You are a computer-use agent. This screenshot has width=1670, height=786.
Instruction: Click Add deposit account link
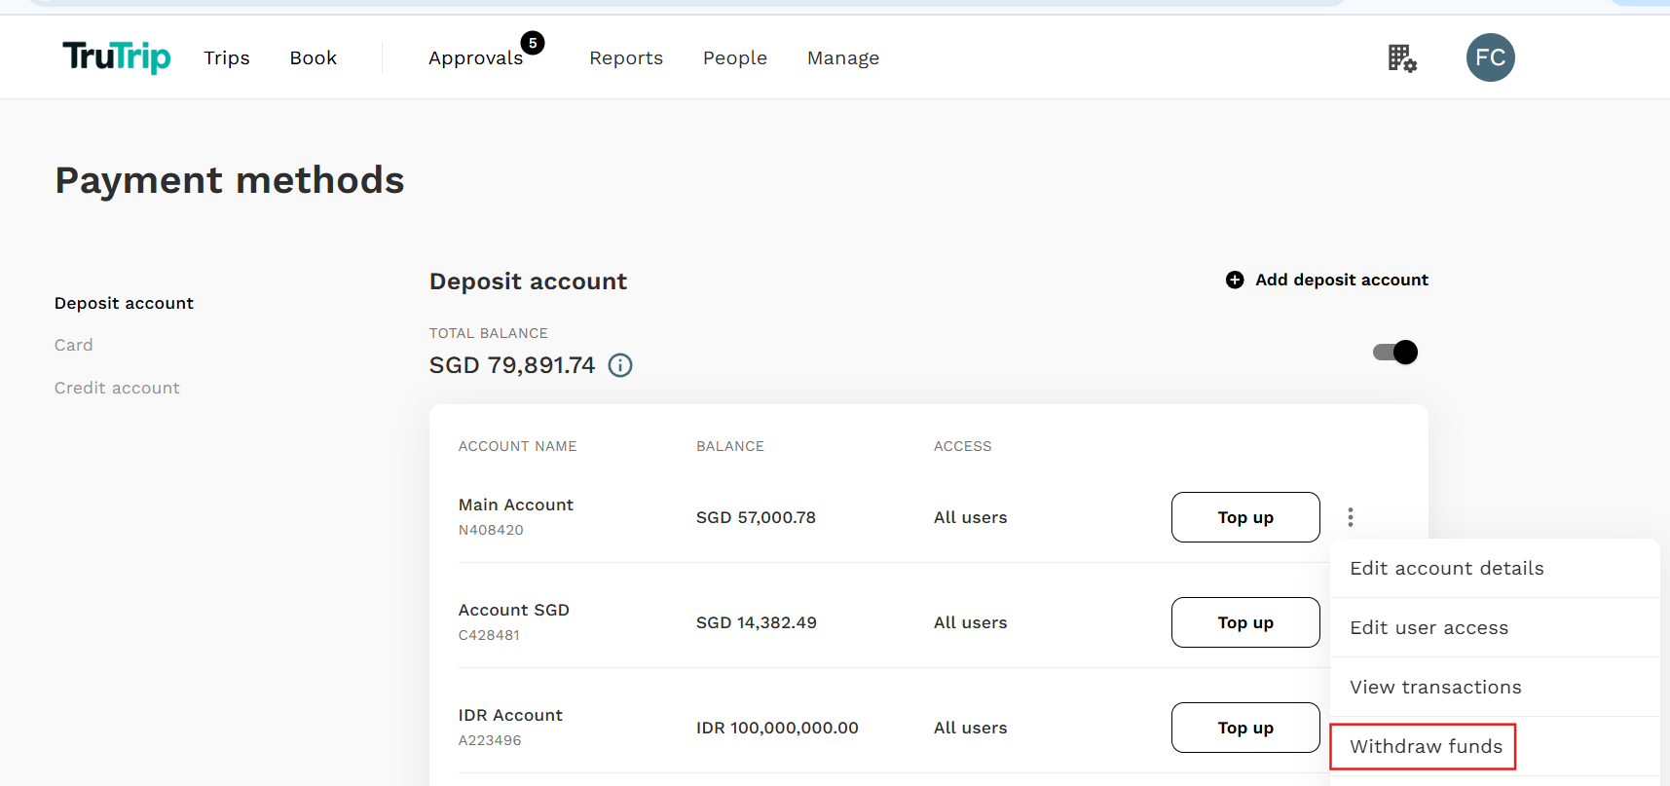[1342, 280]
